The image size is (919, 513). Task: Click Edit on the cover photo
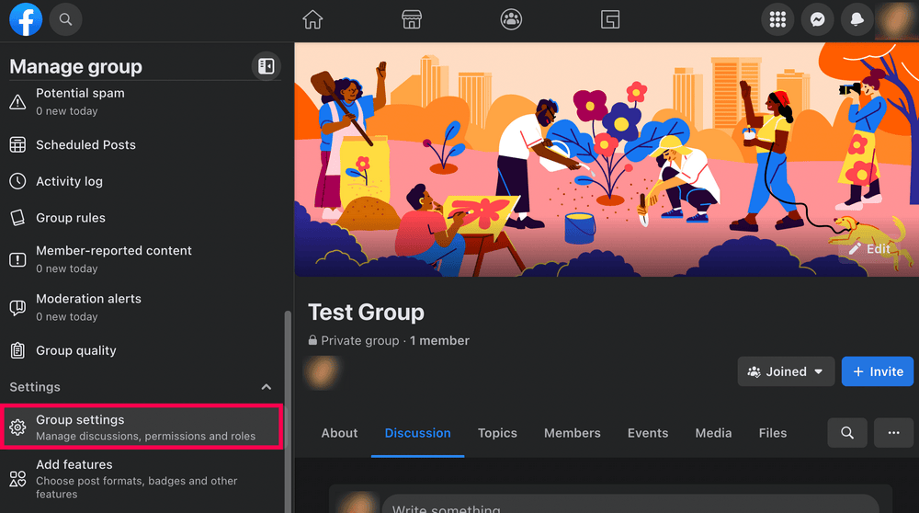click(x=869, y=249)
